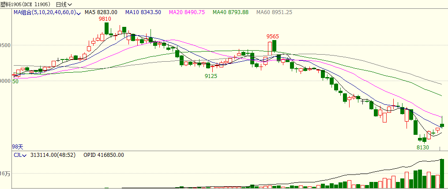This screenshot has height=189, width=448.
Task: Select the MA5 8283.00 value
Action: (101, 12)
